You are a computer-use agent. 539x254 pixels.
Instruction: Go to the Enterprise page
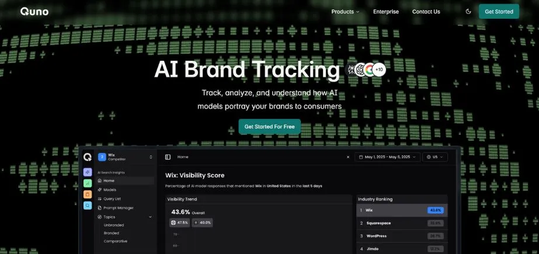pos(386,12)
